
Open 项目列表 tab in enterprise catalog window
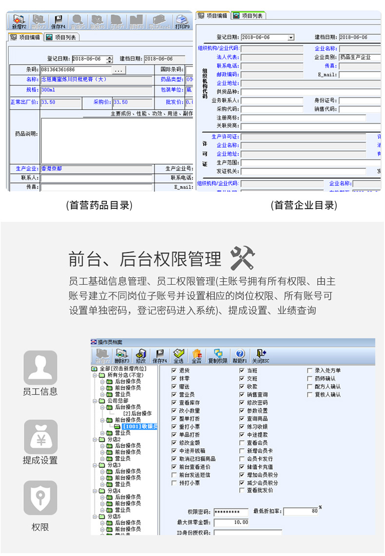point(248,16)
